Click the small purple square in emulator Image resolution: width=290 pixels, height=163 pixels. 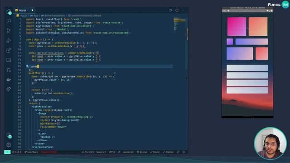tap(230, 42)
